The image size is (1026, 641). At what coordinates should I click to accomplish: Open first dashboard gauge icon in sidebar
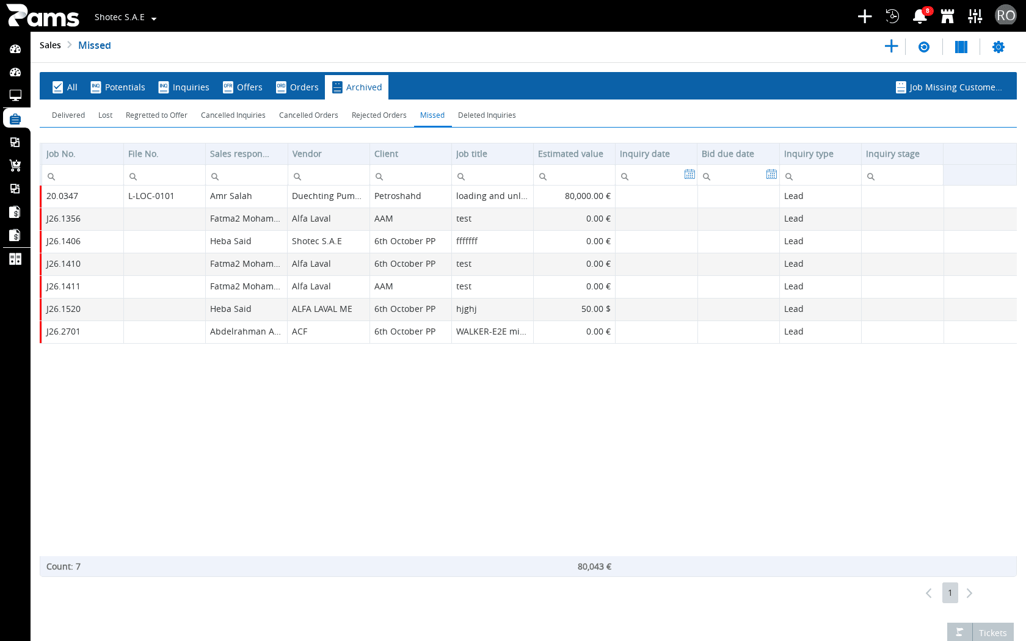(15, 49)
